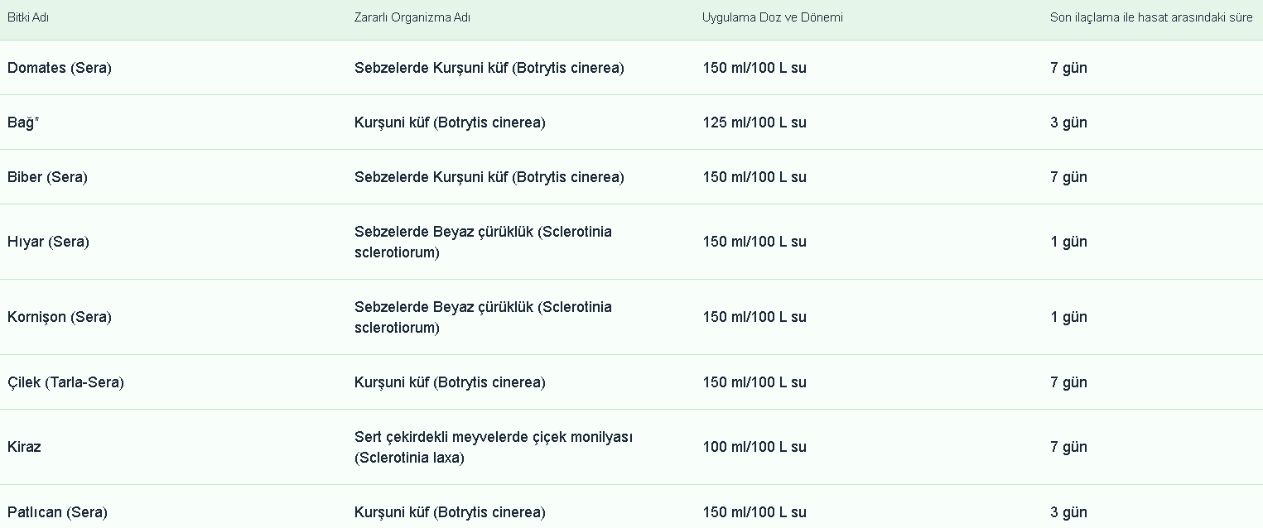Select the Sclerotinia laxa organism cell
Image resolution: width=1263 pixels, height=528 pixels.
pyautogui.click(x=493, y=447)
